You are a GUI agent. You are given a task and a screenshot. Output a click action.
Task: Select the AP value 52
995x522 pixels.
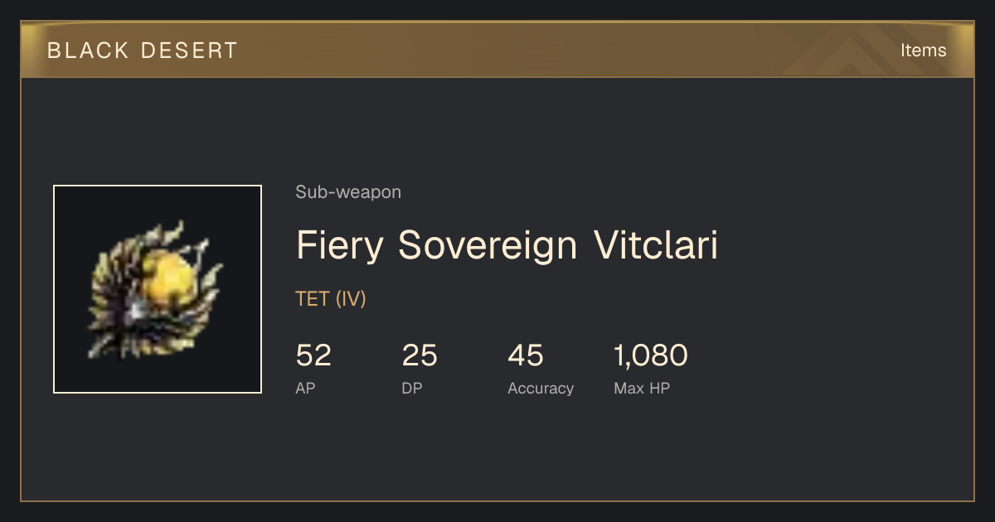click(x=313, y=355)
